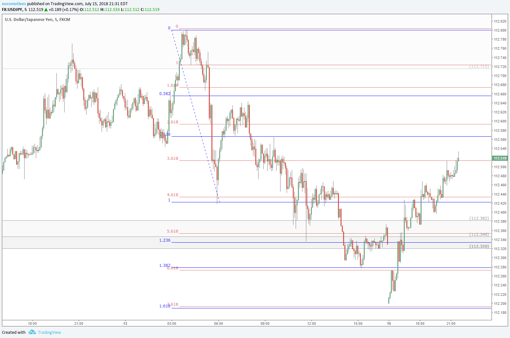Click the 112.800 price axis label
The image size is (510, 338).
pos(500,30)
